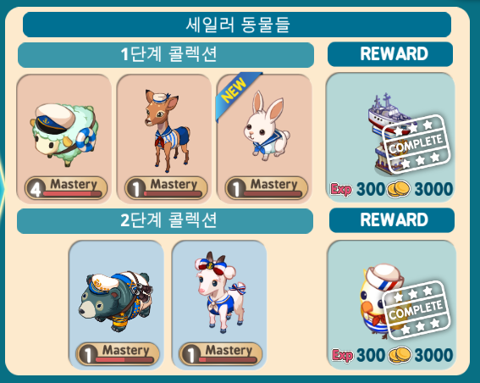Click the bear's Mastery progress bar

click(118, 353)
